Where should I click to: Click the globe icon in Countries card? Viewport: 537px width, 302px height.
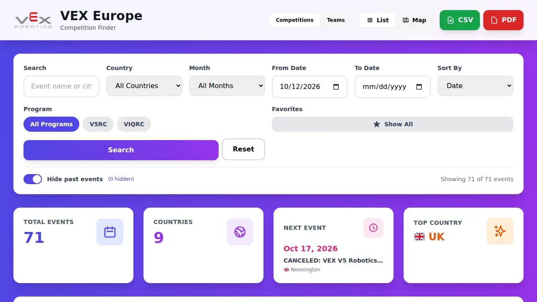(240, 232)
